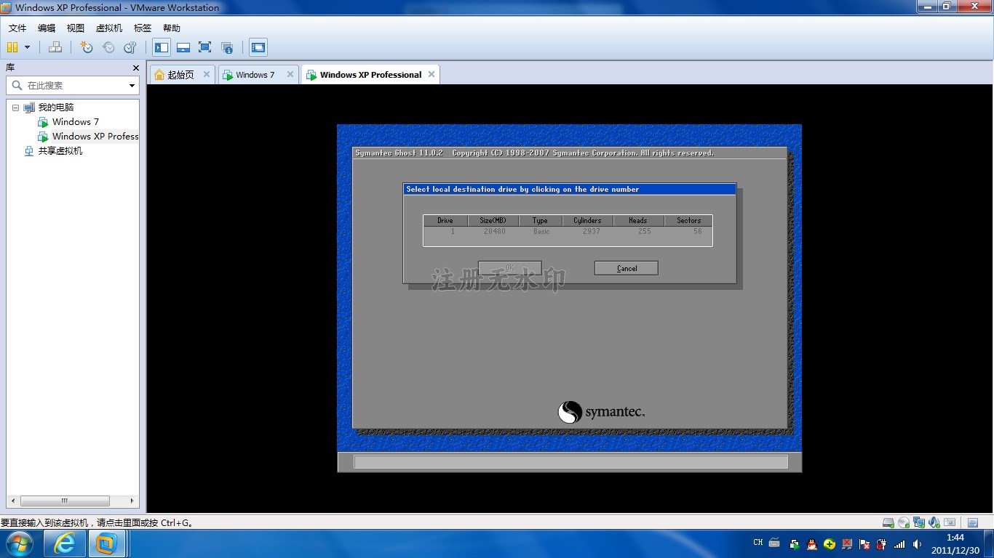Switch to the Windows 7 tab
The width and height of the screenshot is (994, 558).
255,75
